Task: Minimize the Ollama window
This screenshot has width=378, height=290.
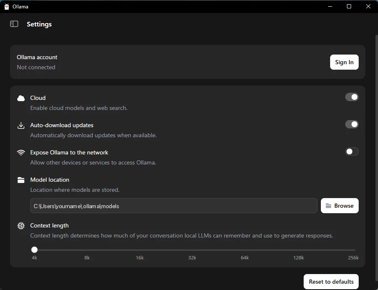Action: pos(330,6)
